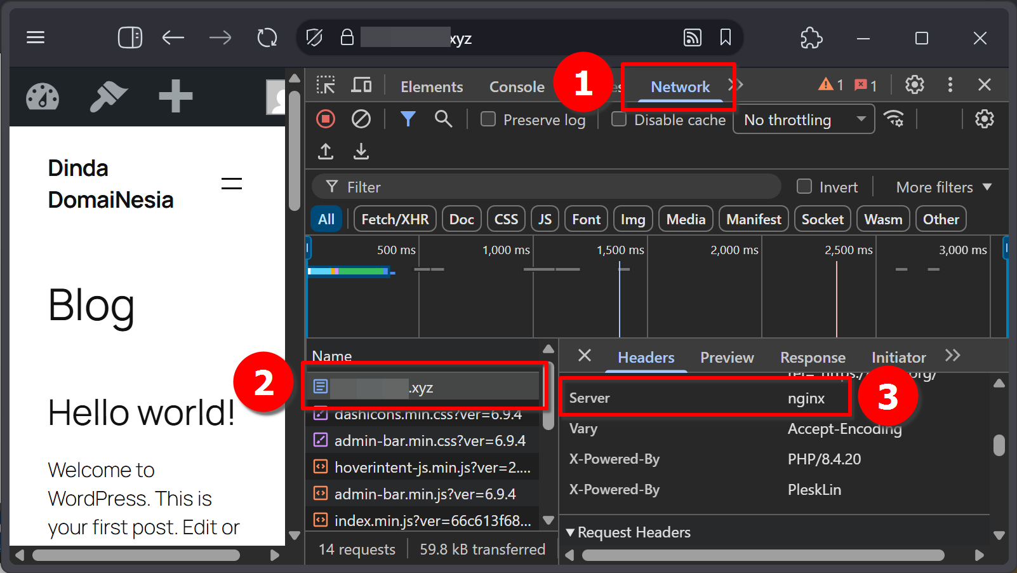
Task: Filter requests by CSS type
Action: pyautogui.click(x=506, y=219)
